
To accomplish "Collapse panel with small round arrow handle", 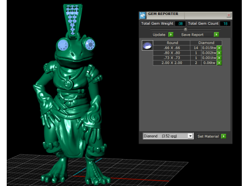I will 185,29.
